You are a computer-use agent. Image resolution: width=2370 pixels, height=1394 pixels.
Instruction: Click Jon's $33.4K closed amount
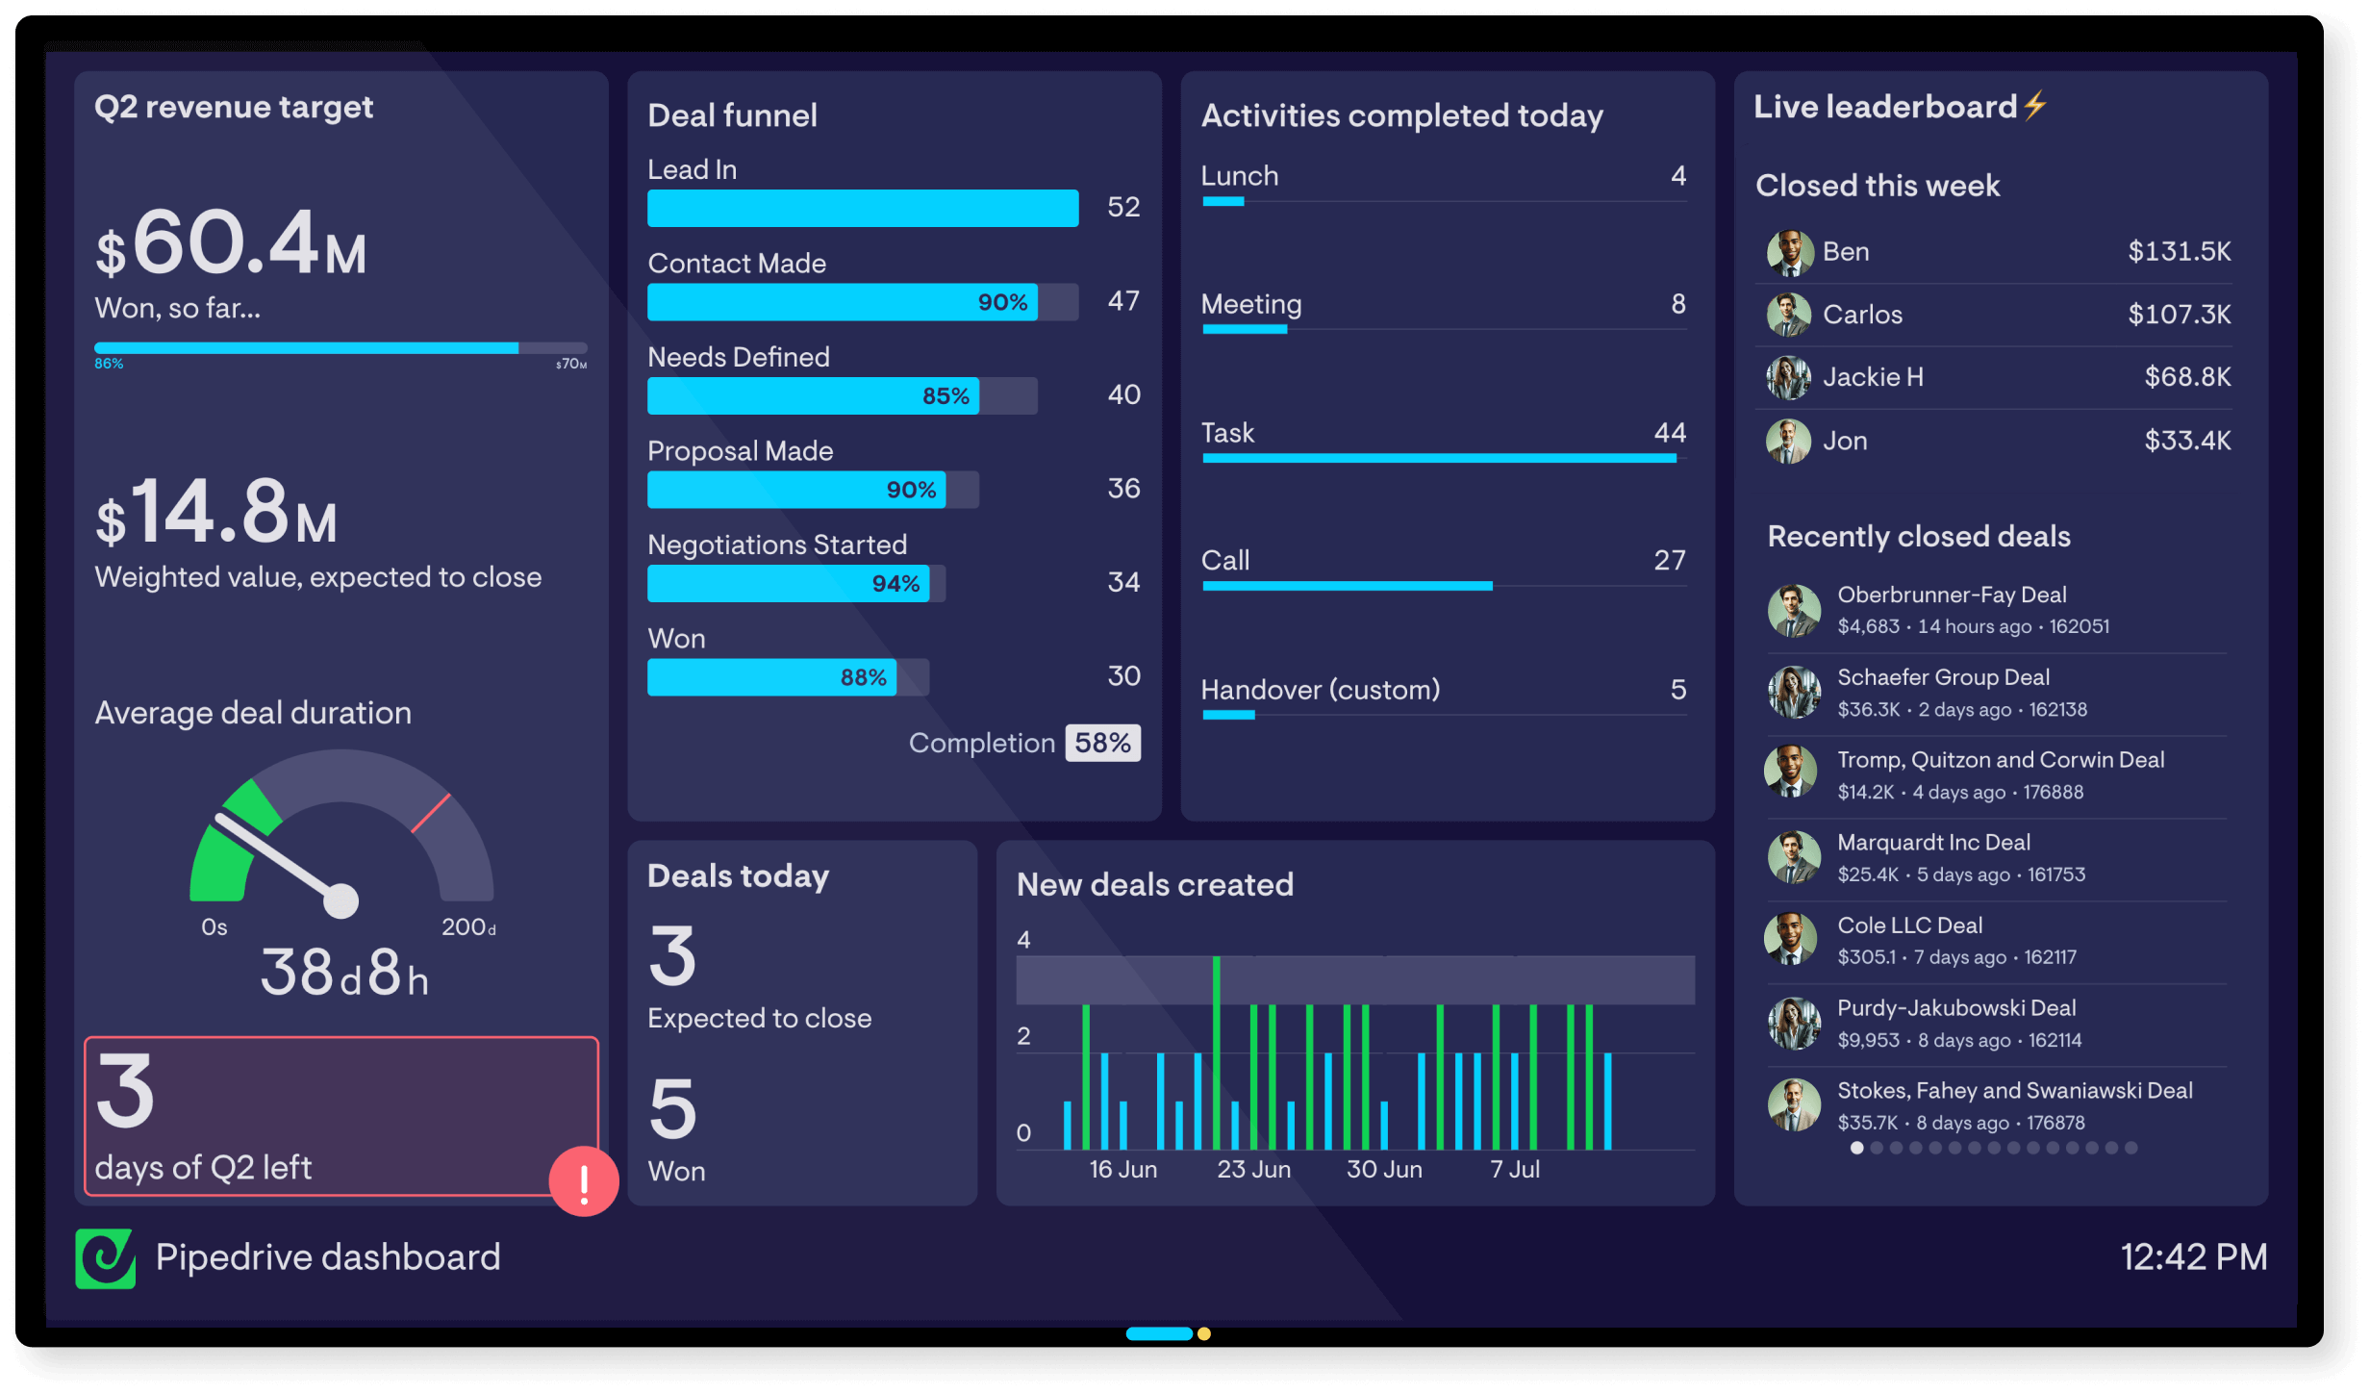point(2187,441)
